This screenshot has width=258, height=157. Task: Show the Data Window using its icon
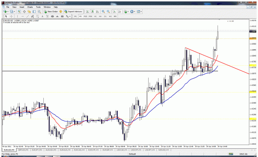[24, 12]
